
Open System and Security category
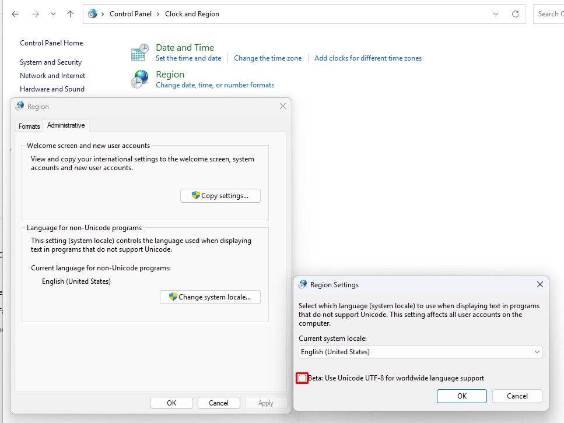pos(51,62)
